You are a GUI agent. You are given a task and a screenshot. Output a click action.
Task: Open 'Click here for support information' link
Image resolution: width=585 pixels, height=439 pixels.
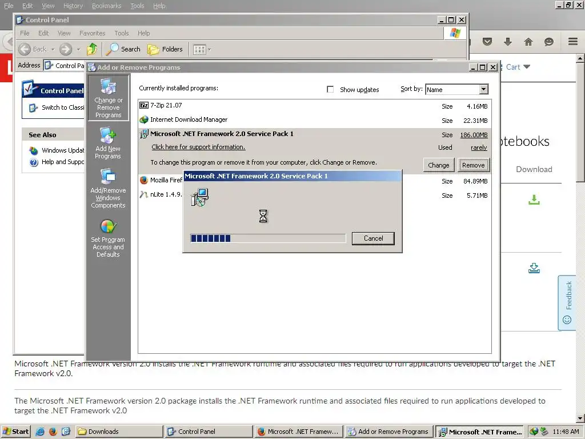[198, 147]
